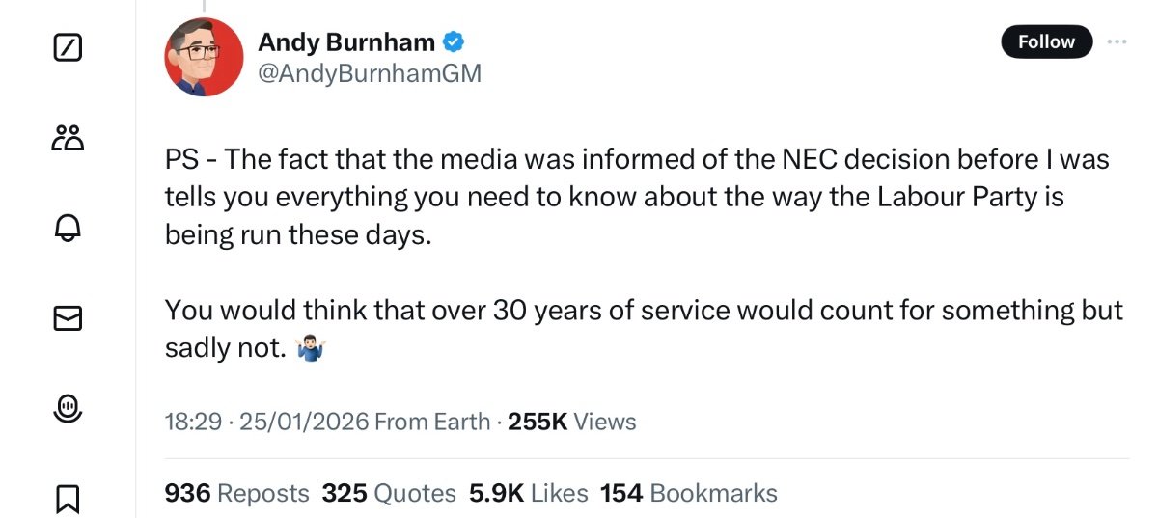The image size is (1158, 518).
Task: Open Andy Burnham's profile picture avatar
Action: (x=204, y=57)
